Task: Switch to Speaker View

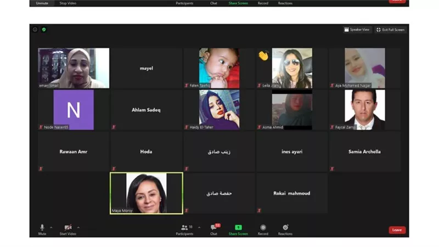Action: [357, 30]
